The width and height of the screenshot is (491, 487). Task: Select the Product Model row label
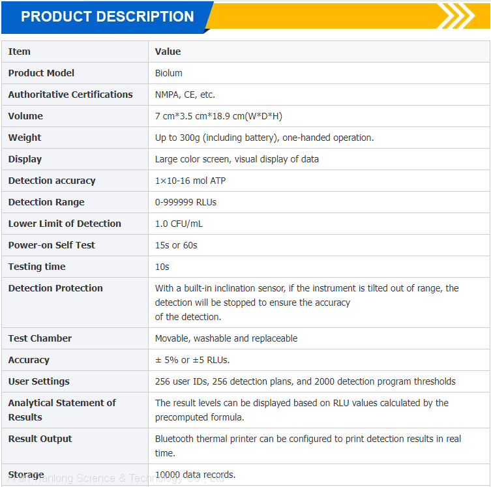(41, 73)
